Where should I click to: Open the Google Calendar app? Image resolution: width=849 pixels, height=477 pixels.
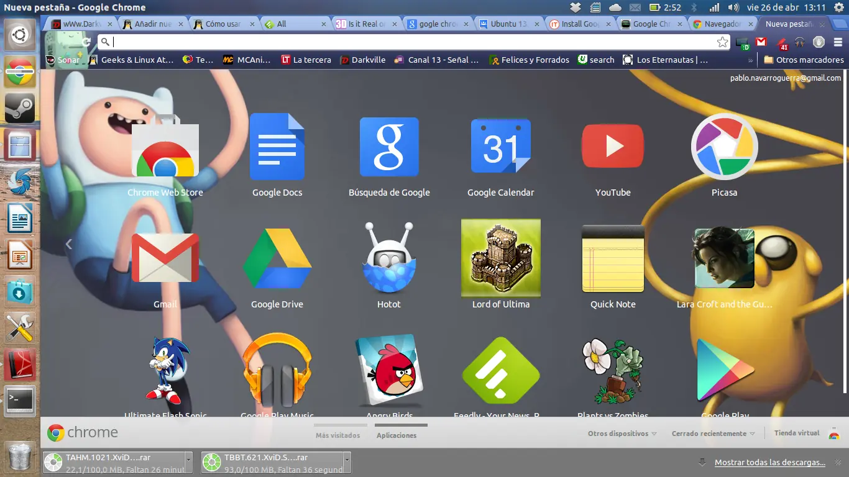point(501,146)
